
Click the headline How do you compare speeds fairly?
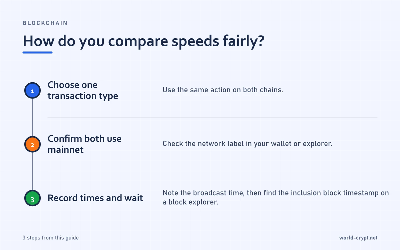coord(143,41)
